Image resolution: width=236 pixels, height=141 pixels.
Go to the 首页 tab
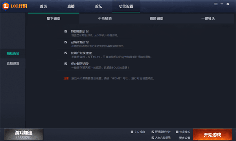[x=43, y=6]
